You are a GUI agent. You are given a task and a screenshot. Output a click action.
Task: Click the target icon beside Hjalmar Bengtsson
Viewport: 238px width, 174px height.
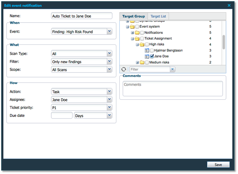[x=147, y=51]
